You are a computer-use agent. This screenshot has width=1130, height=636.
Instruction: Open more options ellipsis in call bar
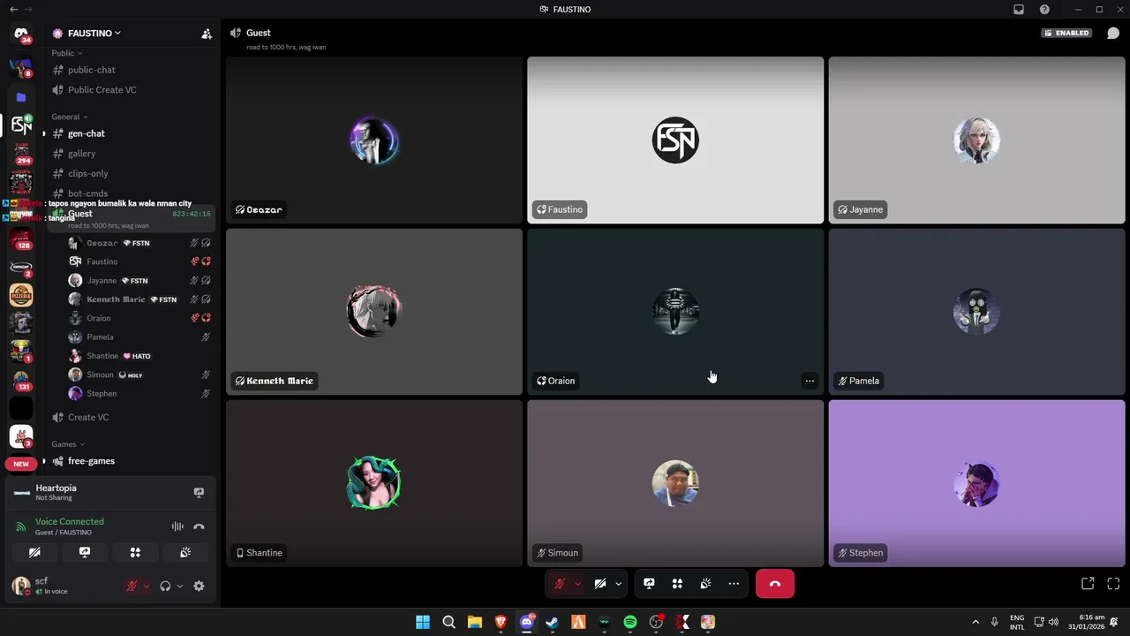tap(734, 584)
